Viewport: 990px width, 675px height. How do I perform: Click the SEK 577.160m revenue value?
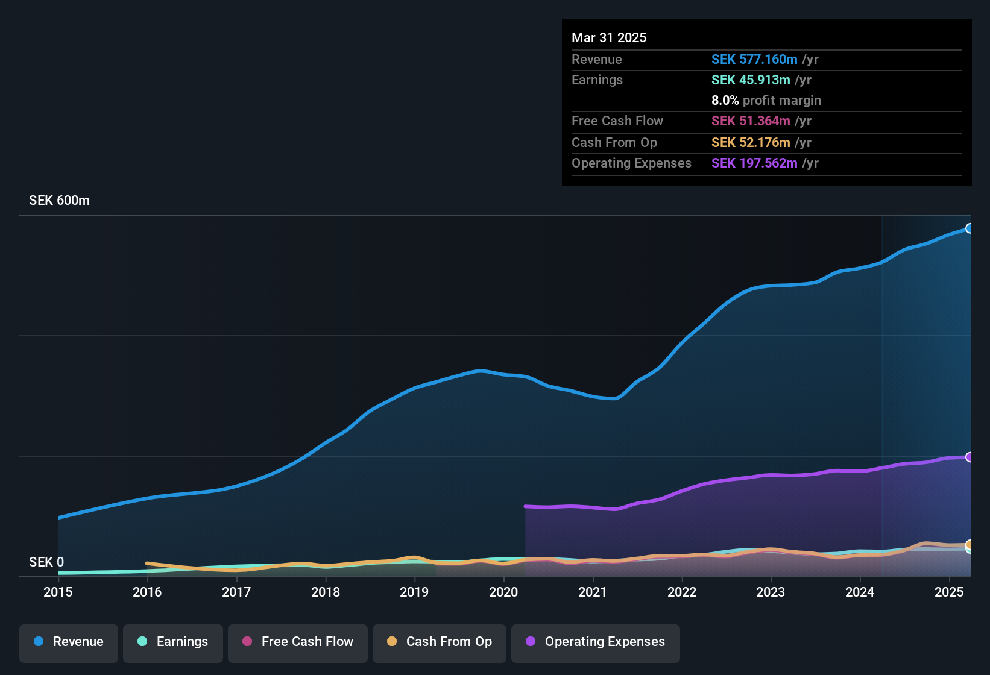pos(754,60)
